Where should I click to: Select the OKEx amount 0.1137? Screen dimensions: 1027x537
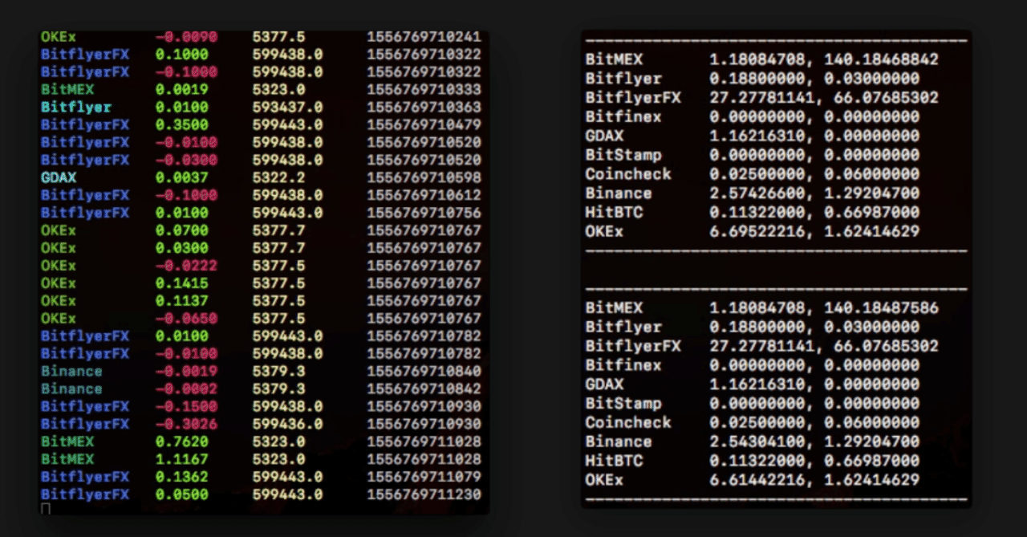click(x=182, y=302)
